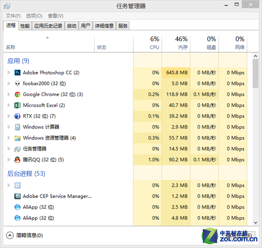Image resolution: width=262 pixels, height=248 pixels.
Task: Sort by the 内存 column header
Action: 176,44
